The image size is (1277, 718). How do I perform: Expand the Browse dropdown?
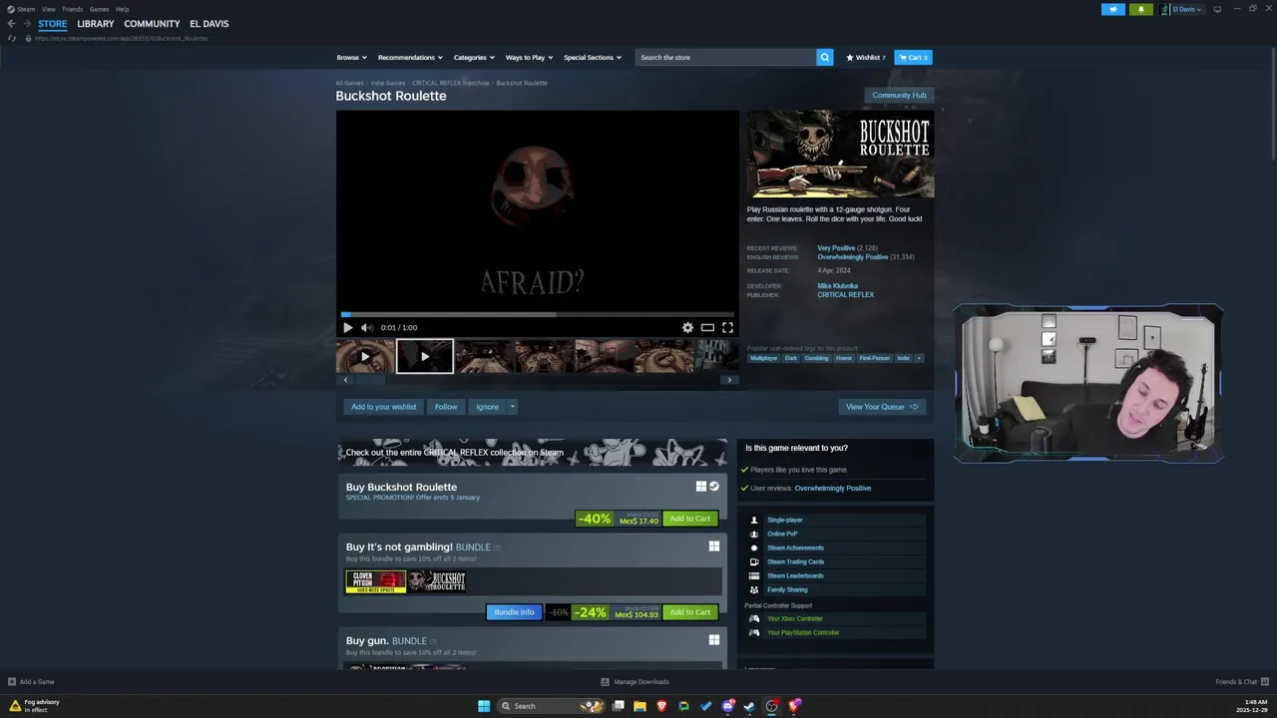pos(351,58)
